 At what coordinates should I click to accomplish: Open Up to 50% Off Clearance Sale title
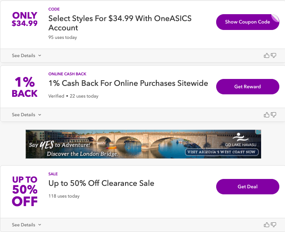pos(101,183)
